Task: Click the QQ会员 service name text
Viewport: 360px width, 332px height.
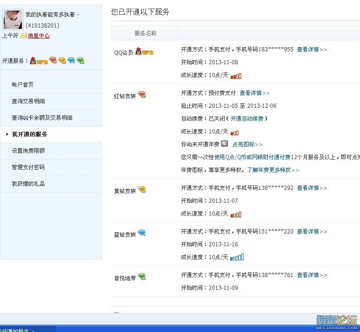Action: click(123, 53)
